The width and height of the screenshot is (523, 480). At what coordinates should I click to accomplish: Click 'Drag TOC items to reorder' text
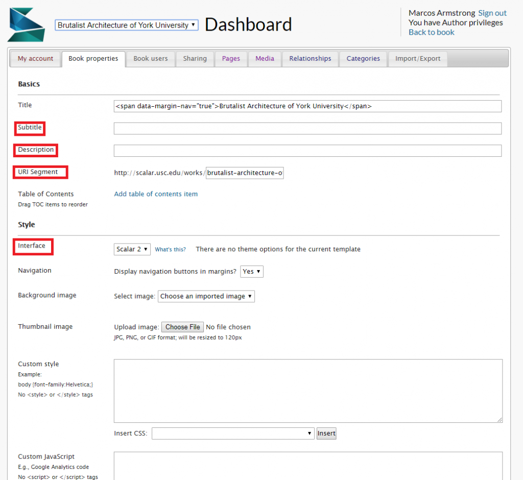pyautogui.click(x=53, y=204)
